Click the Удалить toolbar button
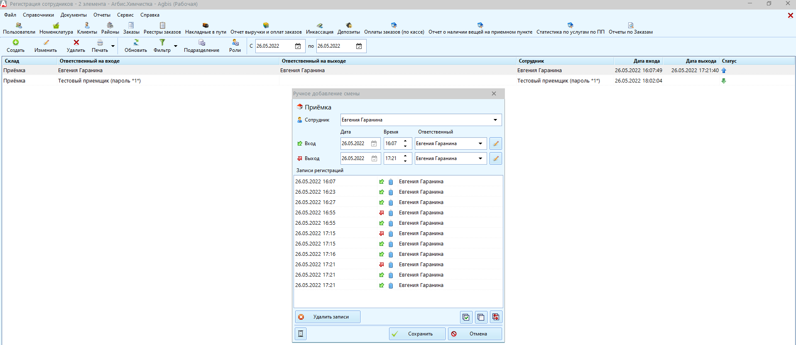This screenshot has width=796, height=345. click(76, 46)
